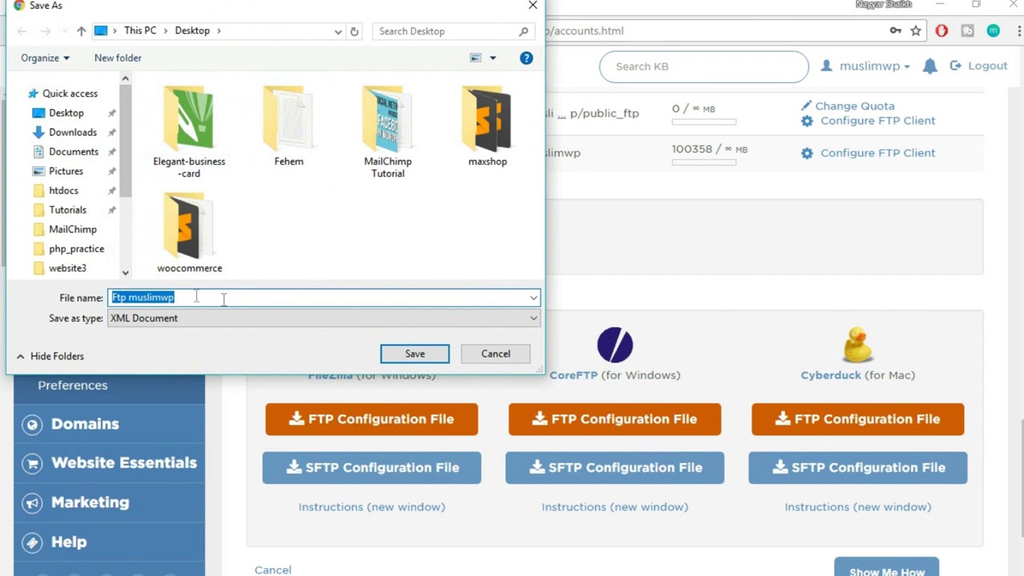
Task: Click the Cancel link on the webpage
Action: click(x=273, y=570)
